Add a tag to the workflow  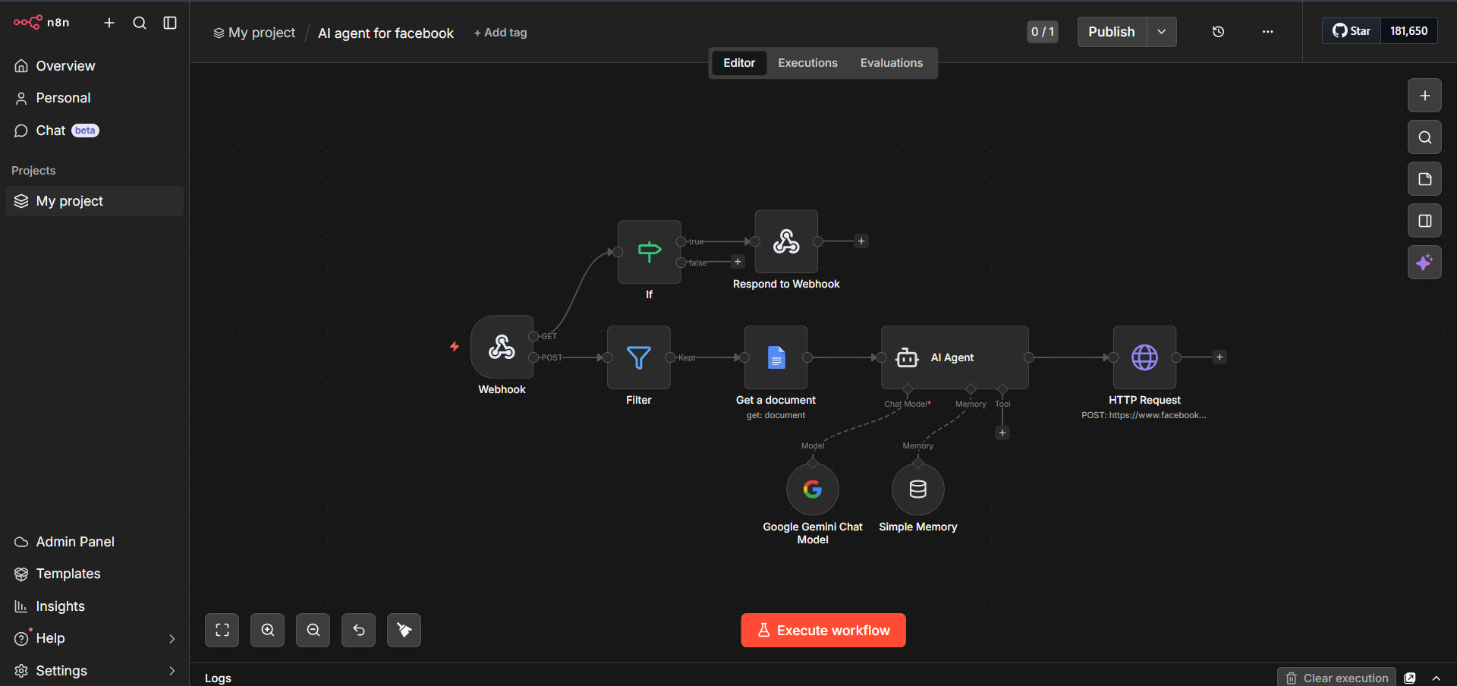tap(499, 33)
